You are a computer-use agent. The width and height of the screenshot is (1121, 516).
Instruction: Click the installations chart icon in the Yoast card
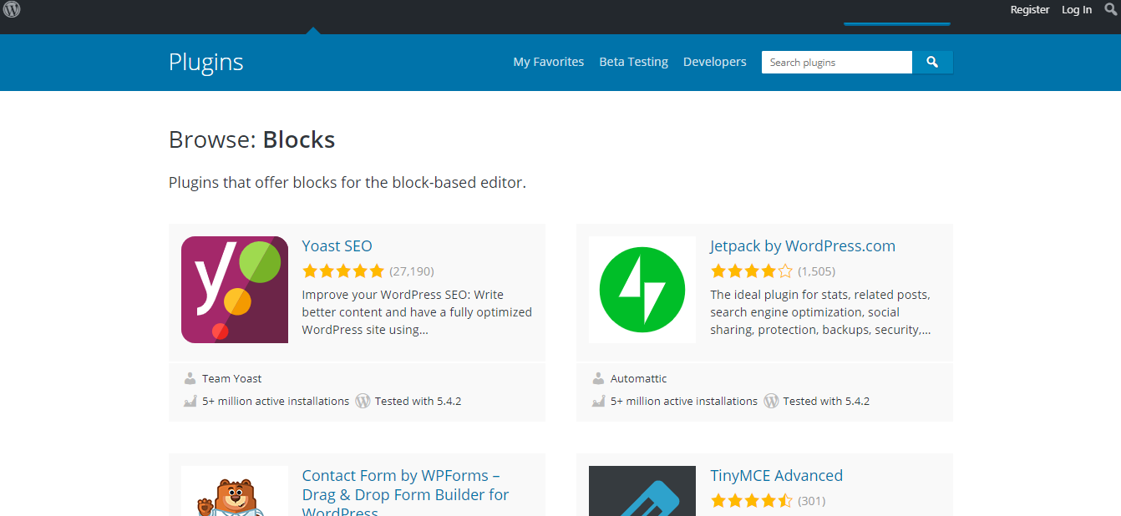[x=190, y=401]
